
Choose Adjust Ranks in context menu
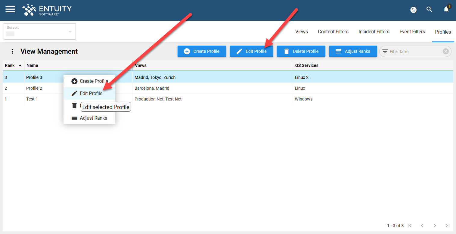point(89,118)
